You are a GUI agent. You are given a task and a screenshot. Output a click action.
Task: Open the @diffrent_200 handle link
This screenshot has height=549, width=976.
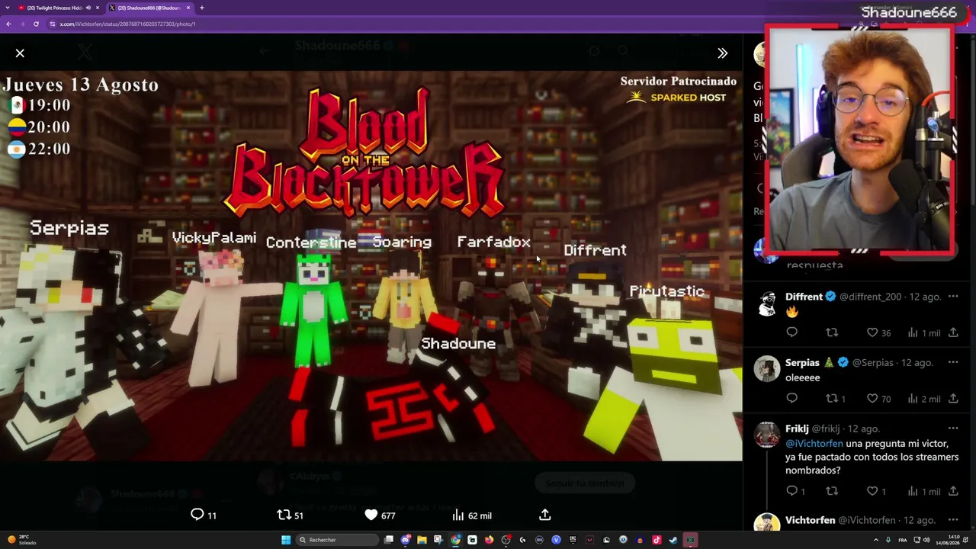(x=870, y=297)
